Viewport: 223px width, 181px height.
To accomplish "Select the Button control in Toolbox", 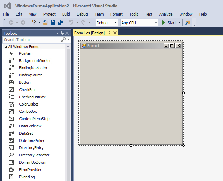I will coord(25,82).
